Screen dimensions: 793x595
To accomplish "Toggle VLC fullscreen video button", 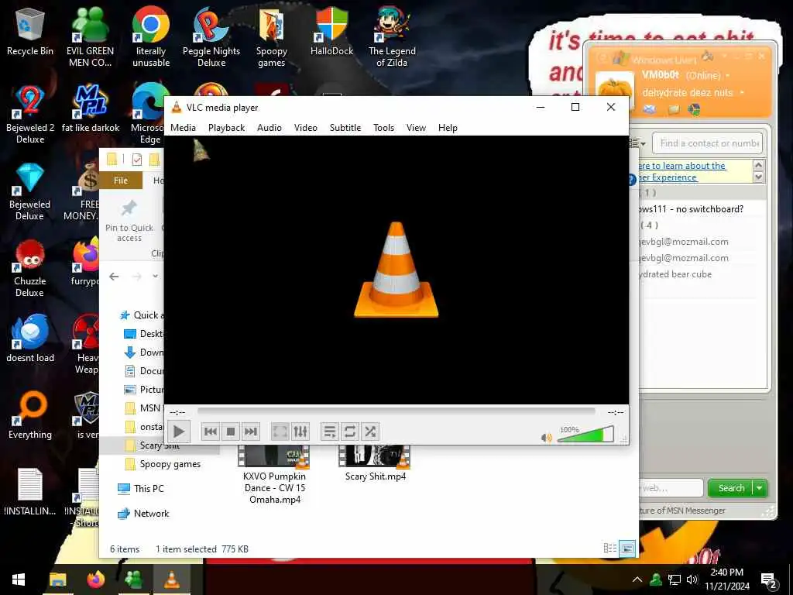I will (280, 432).
